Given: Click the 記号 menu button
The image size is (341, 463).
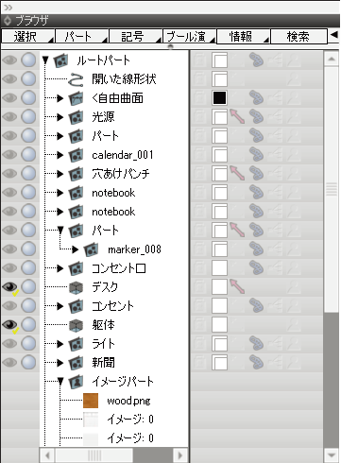Looking at the screenshot, I should pyautogui.click(x=136, y=36).
